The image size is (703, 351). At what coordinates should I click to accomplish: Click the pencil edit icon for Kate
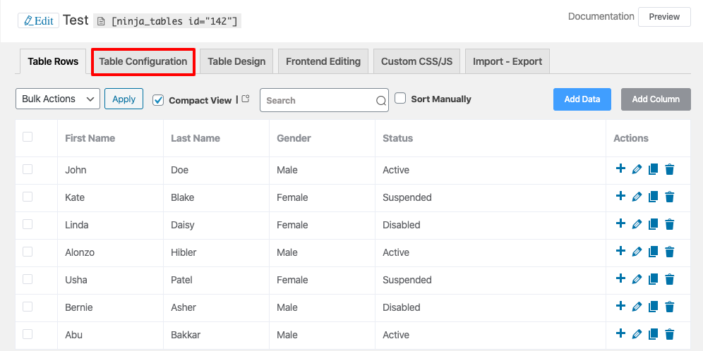[637, 197]
